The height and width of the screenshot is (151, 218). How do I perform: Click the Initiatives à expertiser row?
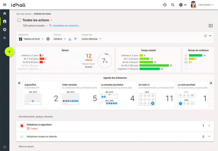click(115, 126)
